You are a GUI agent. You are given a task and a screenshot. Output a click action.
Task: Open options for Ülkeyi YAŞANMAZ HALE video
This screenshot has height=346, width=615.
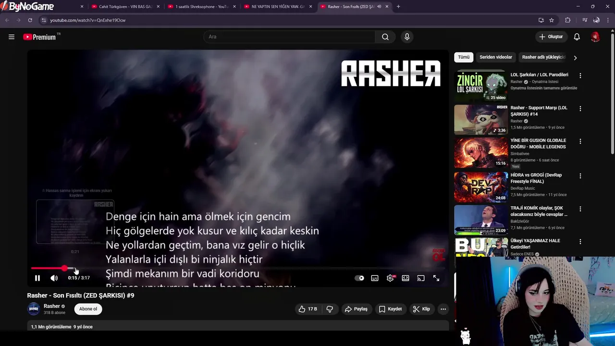(x=580, y=242)
